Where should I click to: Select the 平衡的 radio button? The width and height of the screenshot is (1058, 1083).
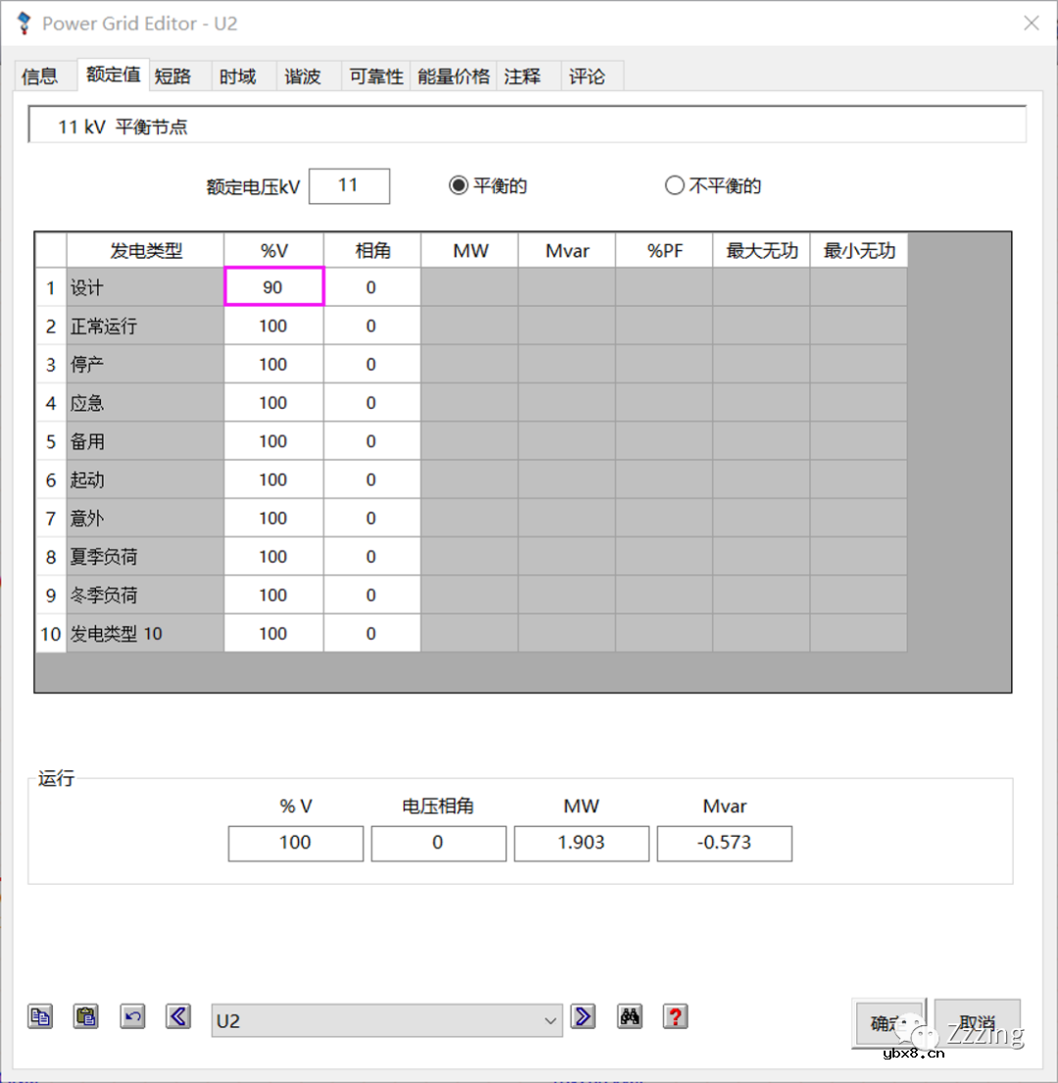(x=458, y=184)
